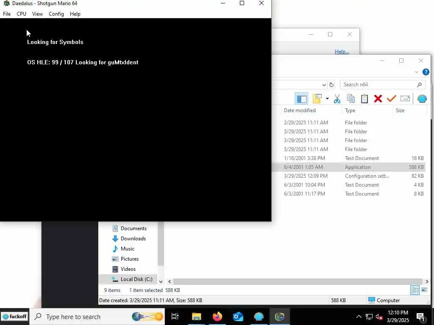
Task: Copy the selection using the toolbar Copy icon
Action: click(x=351, y=99)
